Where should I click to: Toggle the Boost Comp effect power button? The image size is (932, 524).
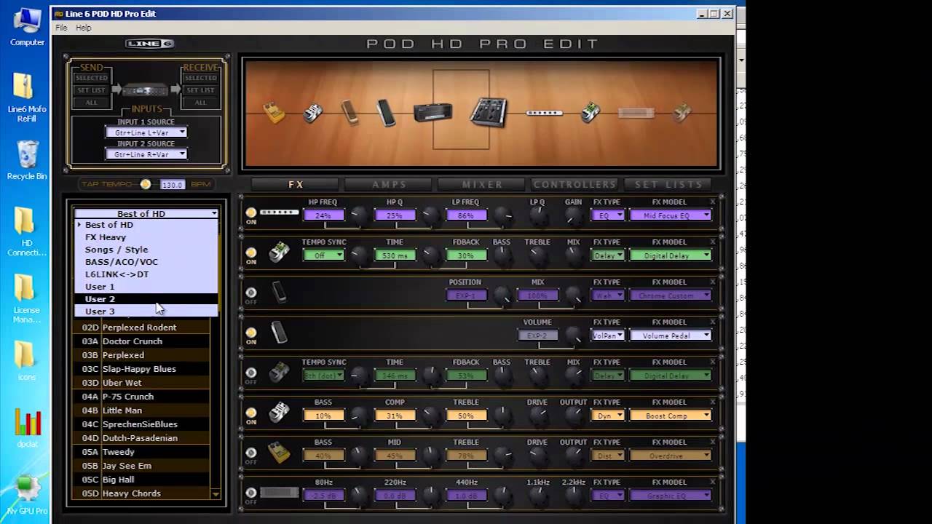[251, 413]
